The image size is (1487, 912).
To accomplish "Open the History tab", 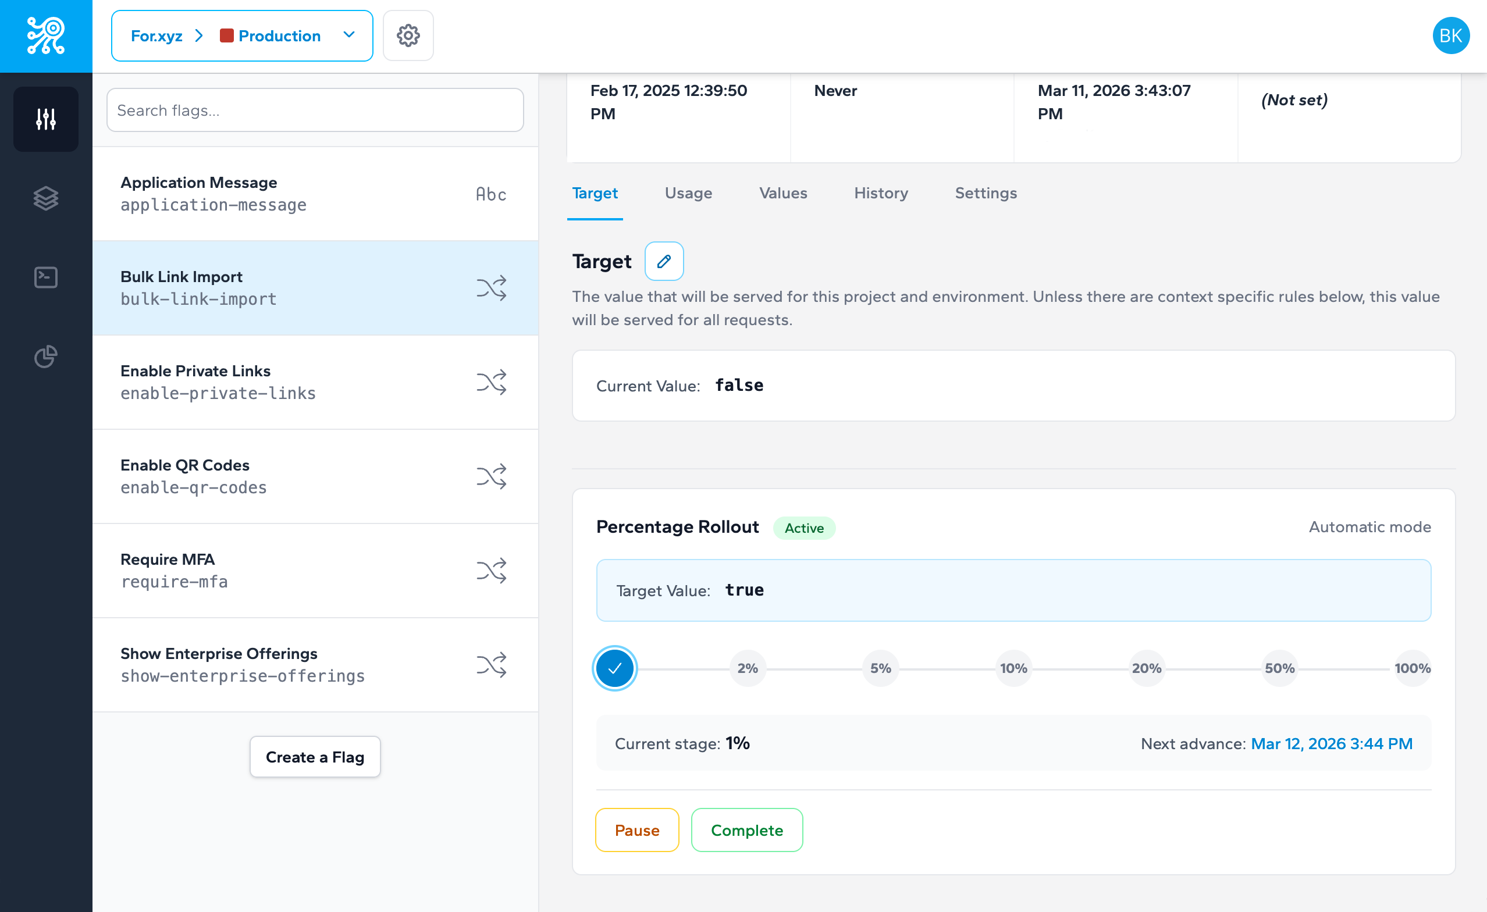I will point(880,193).
